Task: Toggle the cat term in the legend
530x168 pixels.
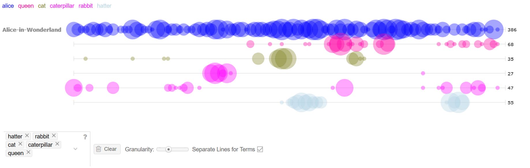Action: [41, 6]
